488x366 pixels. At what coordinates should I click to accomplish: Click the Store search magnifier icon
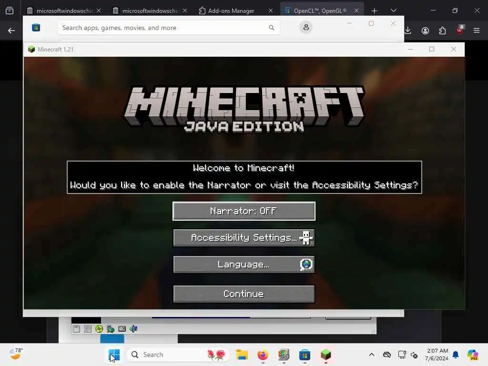pos(271,28)
